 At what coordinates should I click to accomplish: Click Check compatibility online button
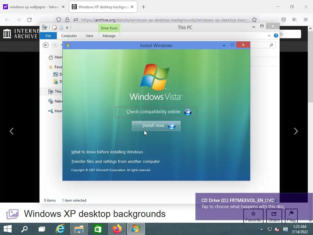coord(156,112)
